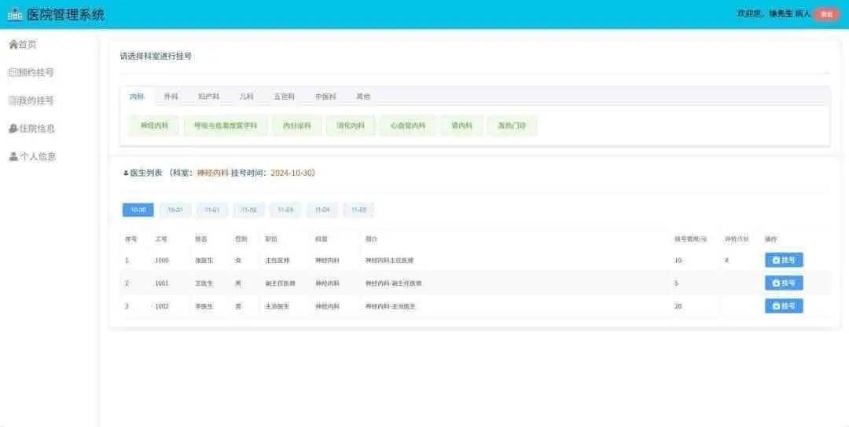This screenshot has width=849, height=427.
Task: Choose the 心血管内科 department button
Action: pyautogui.click(x=408, y=126)
